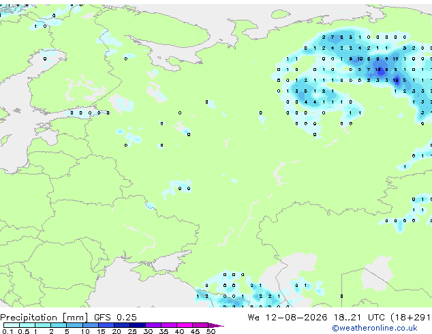Viewport: 432px width, 334px height.
Task: Click the '40' legend scale label
Action: pos(179,331)
